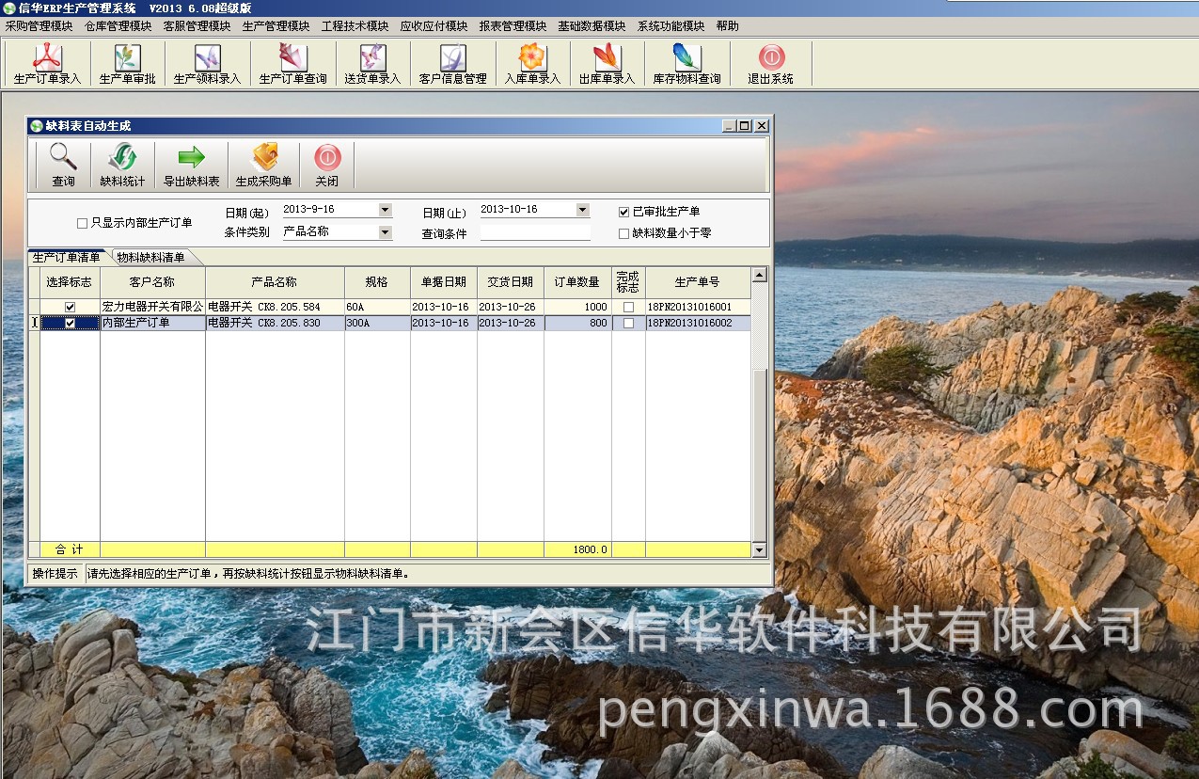Enable 只显示内部生产订单 checkbox
The height and width of the screenshot is (779, 1199).
(x=81, y=222)
